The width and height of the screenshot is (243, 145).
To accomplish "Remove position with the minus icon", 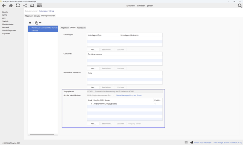I will click(x=40, y=23).
